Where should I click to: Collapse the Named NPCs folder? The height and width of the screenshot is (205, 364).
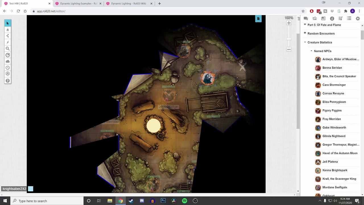point(311,51)
